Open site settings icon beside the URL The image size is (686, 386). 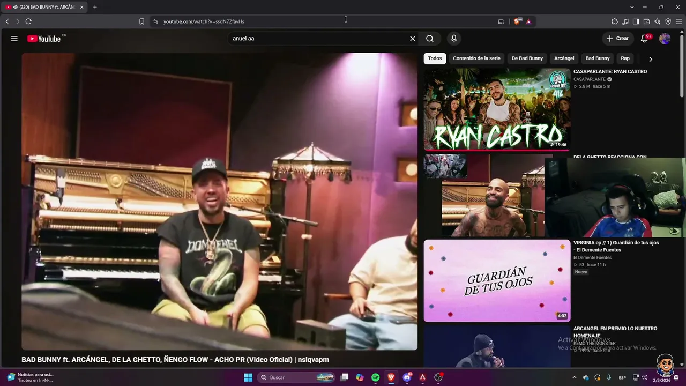point(155,21)
